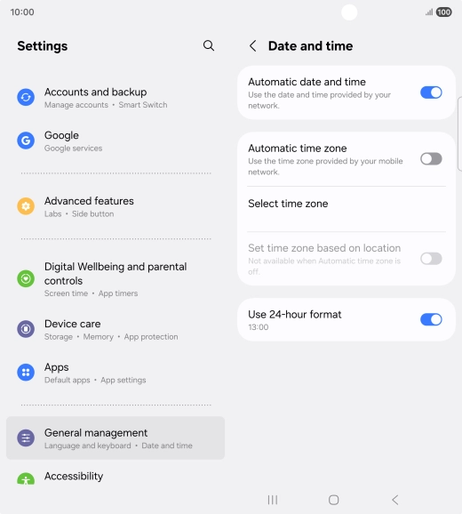Screen dimensions: 462x514
Task: Open Select time zone option
Action: pyautogui.click(x=346, y=209)
